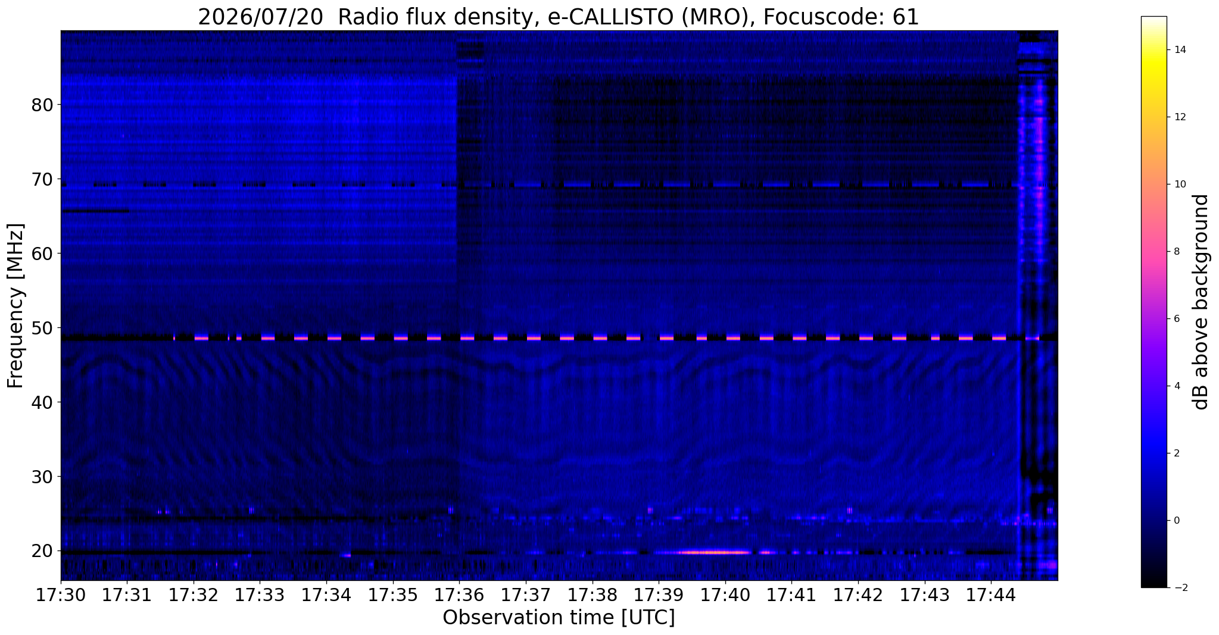Click the 40 MHz frequency tick label
Viewport: 1219px width, 635px height.
[x=42, y=402]
